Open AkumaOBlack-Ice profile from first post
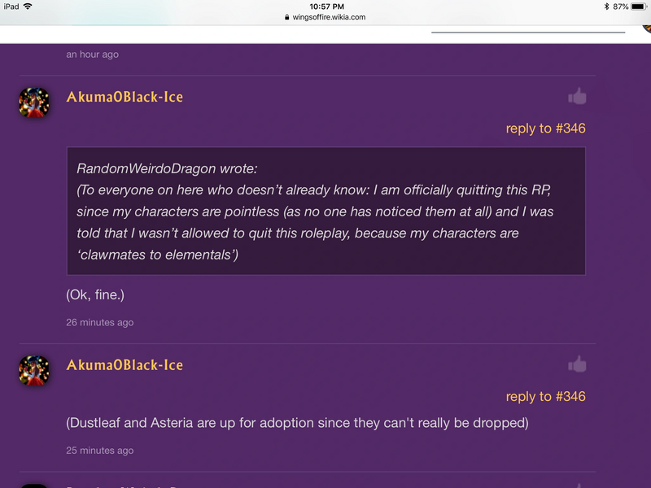651x488 pixels. click(x=125, y=97)
